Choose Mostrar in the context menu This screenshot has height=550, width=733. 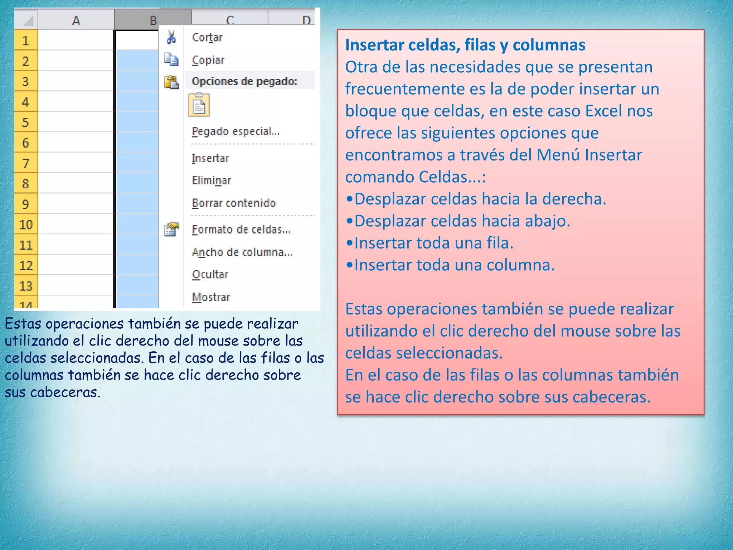(x=211, y=297)
